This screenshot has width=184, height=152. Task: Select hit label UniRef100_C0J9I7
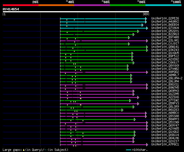(165, 44)
